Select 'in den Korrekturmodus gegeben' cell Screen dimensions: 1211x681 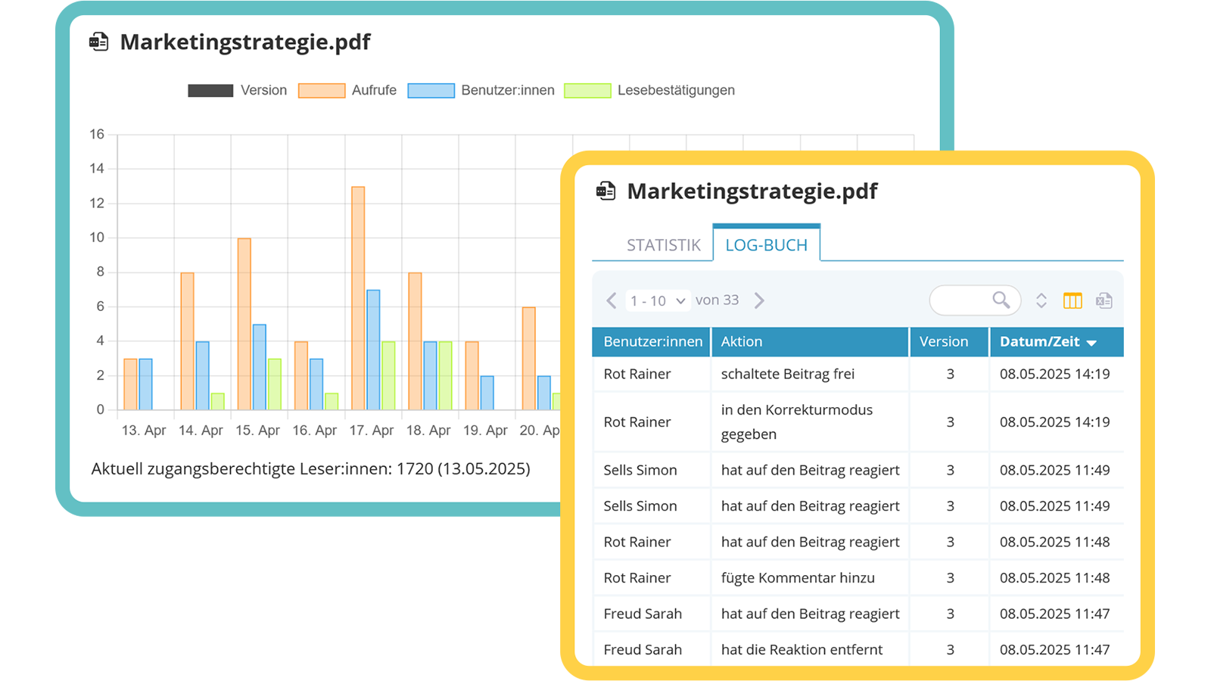pos(810,421)
